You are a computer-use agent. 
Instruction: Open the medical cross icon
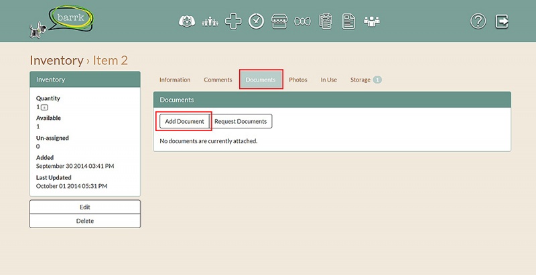[233, 21]
